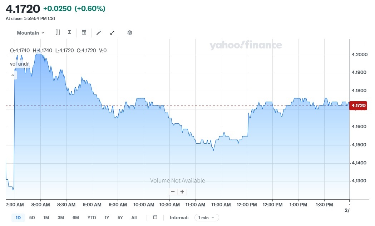Open the indicators sigma icon
Screen dimensions: 375x226
pos(69,32)
